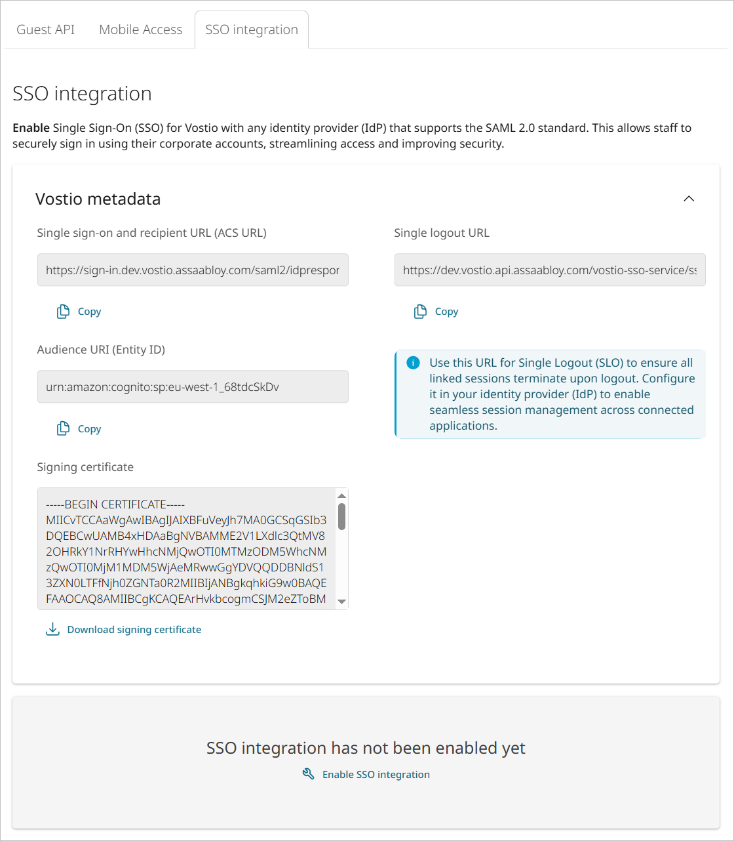Collapse the Vostio metadata section

point(689,199)
